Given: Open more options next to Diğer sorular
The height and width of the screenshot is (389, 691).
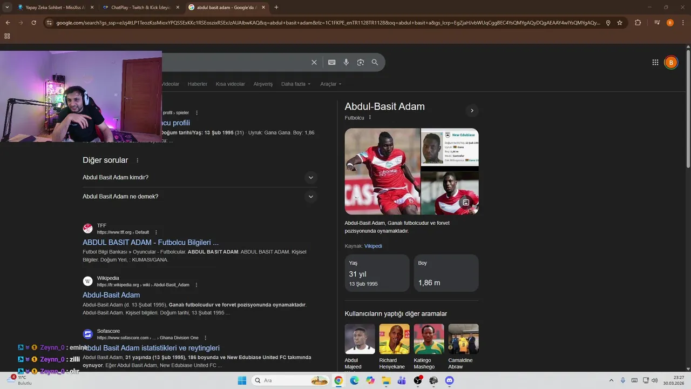Looking at the screenshot, I should 138,160.
